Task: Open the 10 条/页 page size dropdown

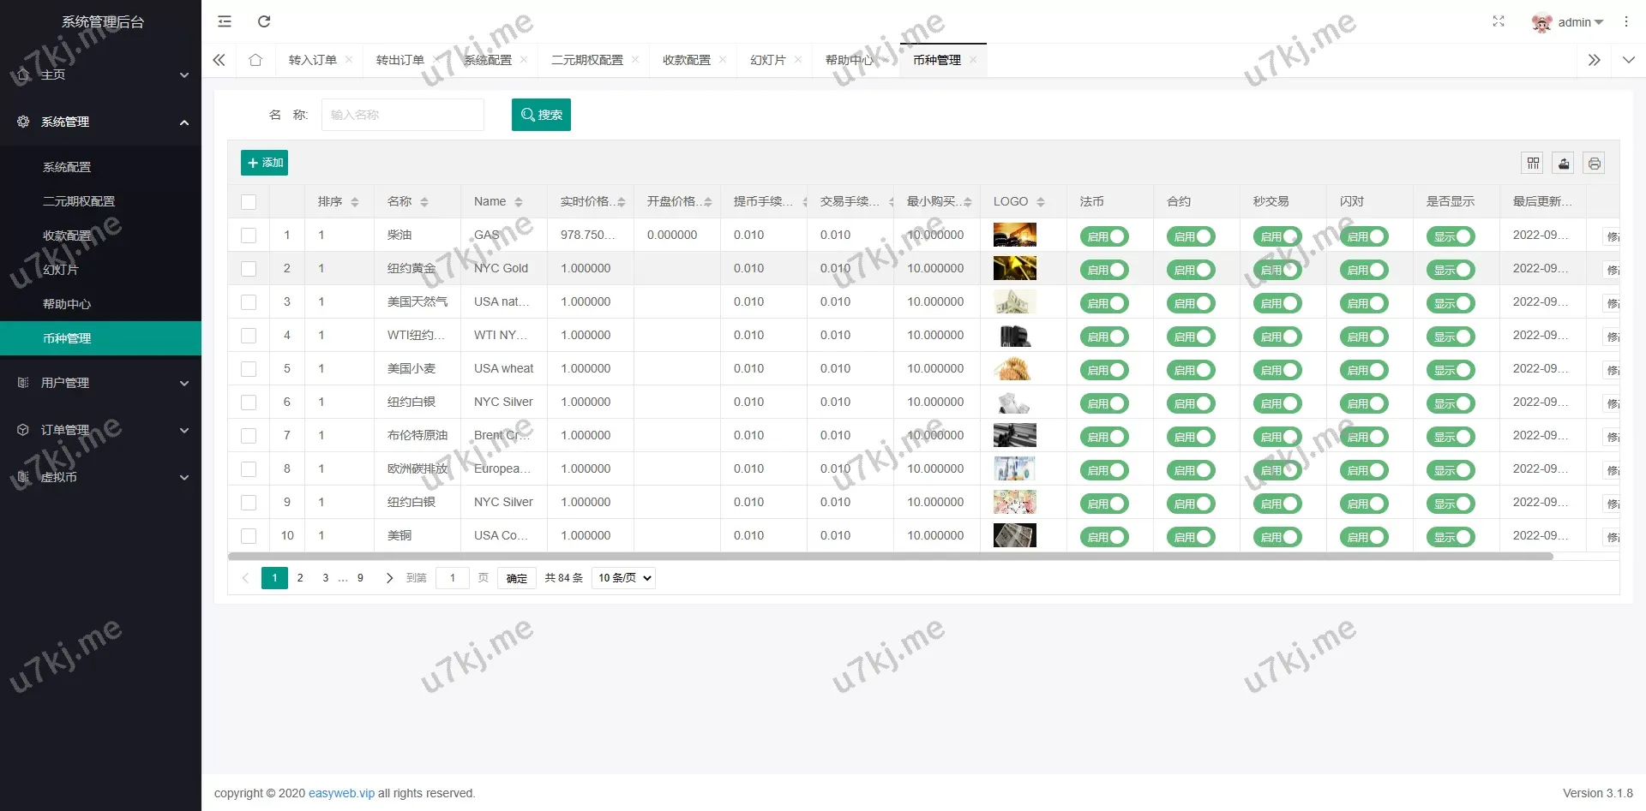Action: 623,578
